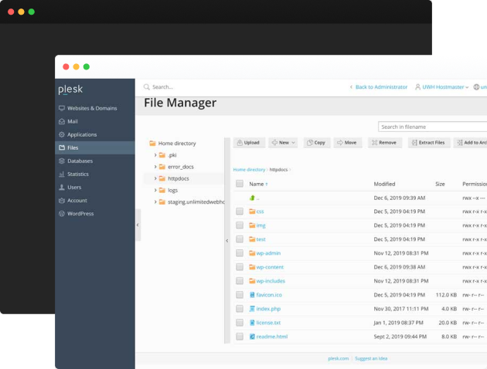Click the index.php file icon
The height and width of the screenshot is (369, 487).
252,309
